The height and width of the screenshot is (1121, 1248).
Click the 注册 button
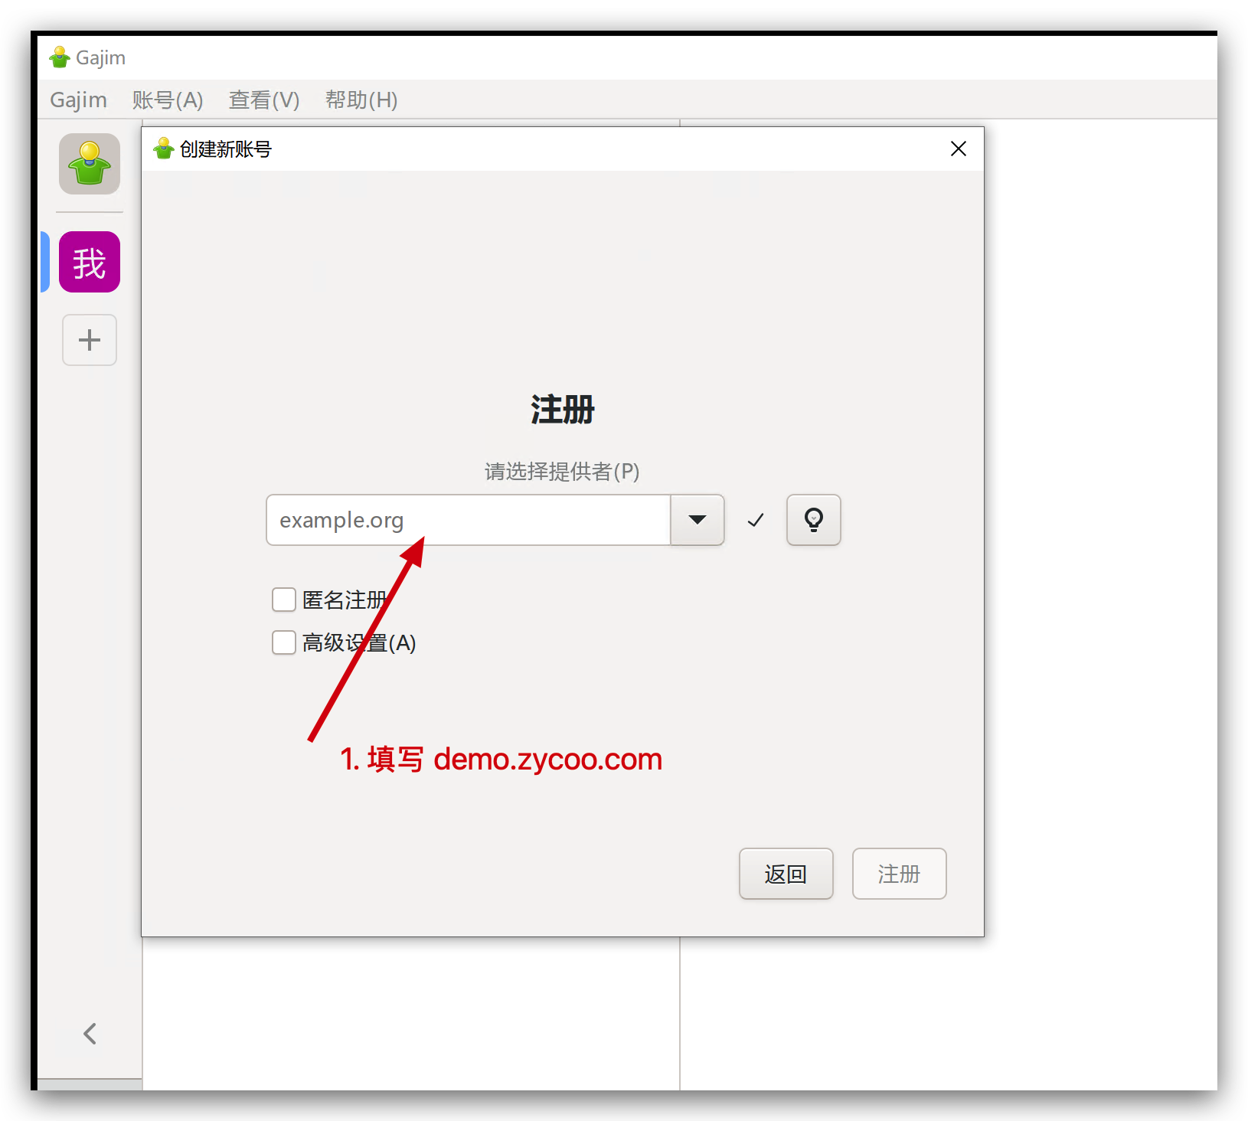click(899, 874)
